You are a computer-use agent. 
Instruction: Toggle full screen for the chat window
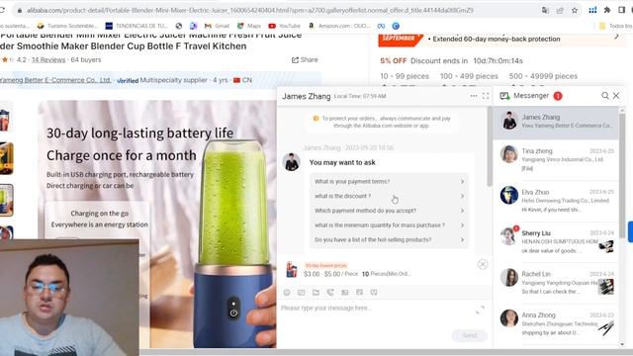click(x=486, y=96)
